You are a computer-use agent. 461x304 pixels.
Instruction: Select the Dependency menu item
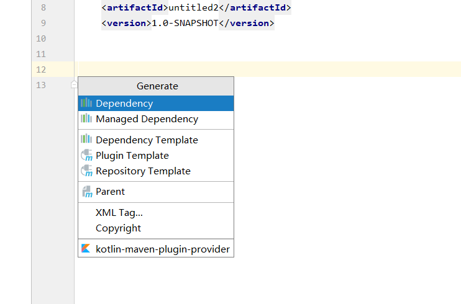(156, 104)
